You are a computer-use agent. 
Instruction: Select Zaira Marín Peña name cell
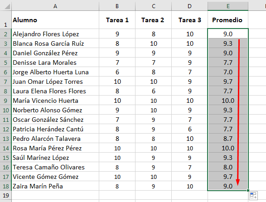click(55, 186)
